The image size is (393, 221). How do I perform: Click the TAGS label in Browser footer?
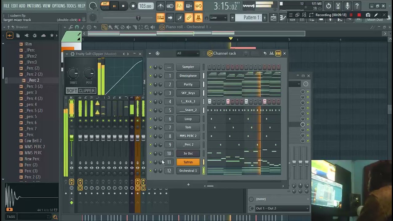pyautogui.click(x=11, y=217)
